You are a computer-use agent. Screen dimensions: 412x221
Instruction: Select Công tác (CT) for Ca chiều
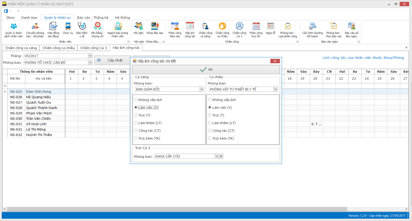click(210, 131)
